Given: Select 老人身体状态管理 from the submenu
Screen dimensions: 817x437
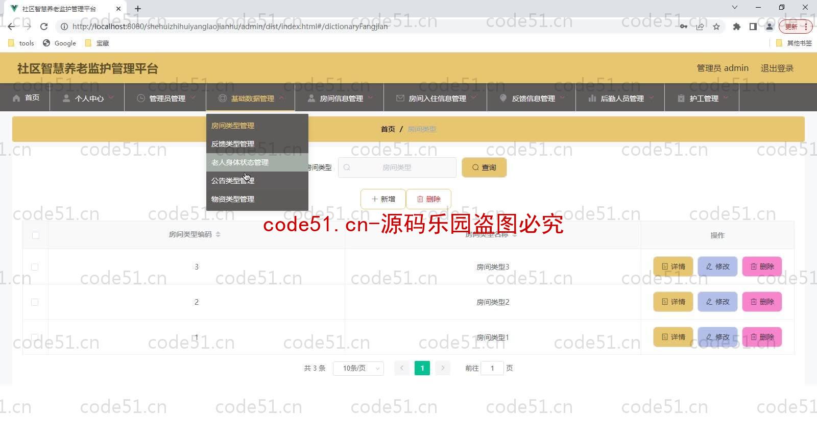Looking at the screenshot, I should (257, 162).
